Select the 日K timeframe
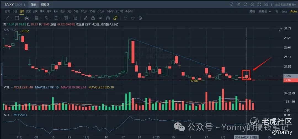 [22, 11]
